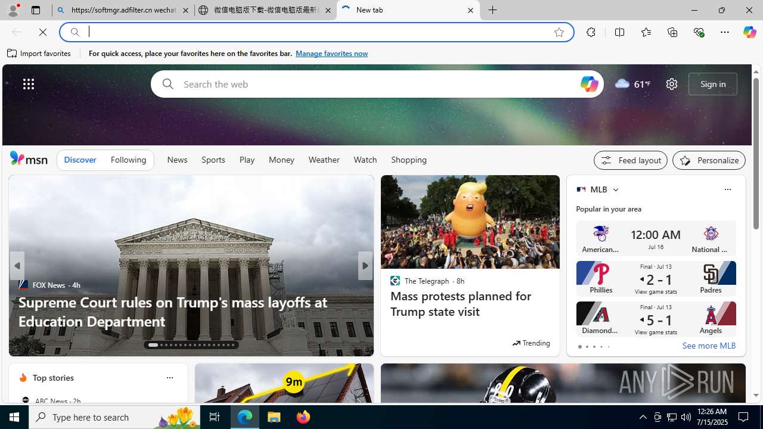This screenshot has height=429, width=763.
Task: Open Diamondbacks vs Angels game card
Action: 656,319
